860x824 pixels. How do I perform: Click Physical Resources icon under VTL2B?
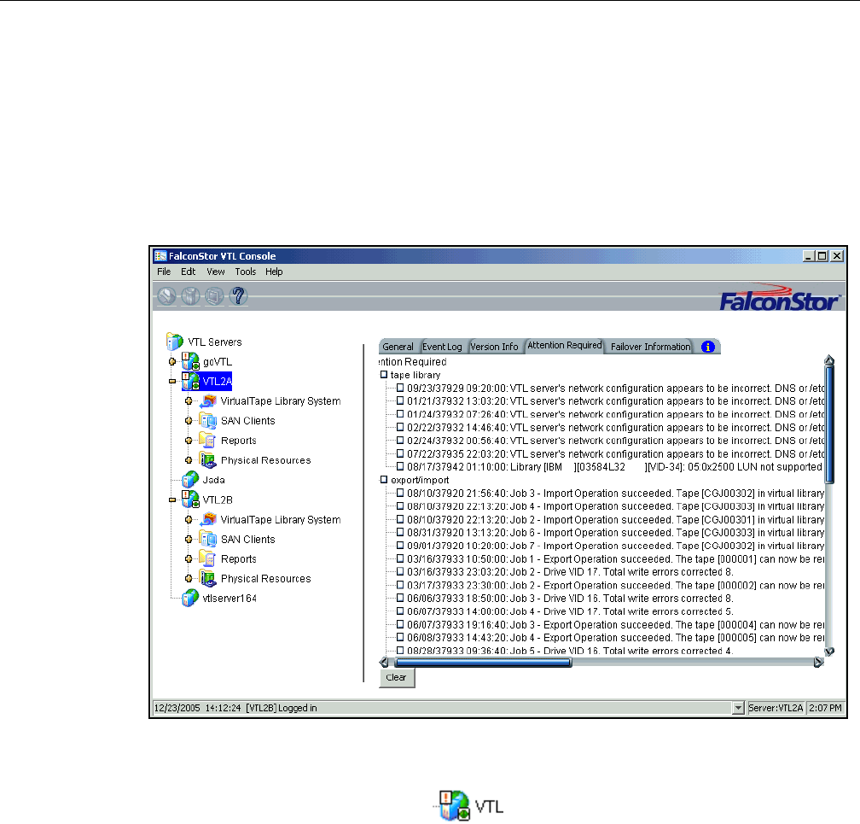click(208, 579)
